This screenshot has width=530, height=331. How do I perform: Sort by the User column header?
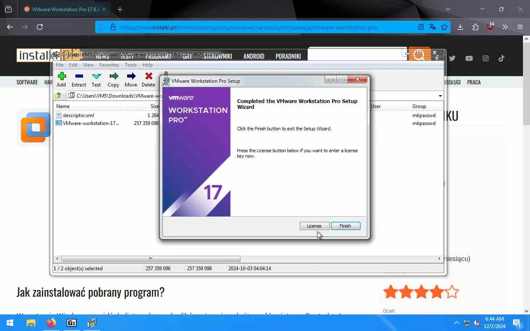pos(376,106)
